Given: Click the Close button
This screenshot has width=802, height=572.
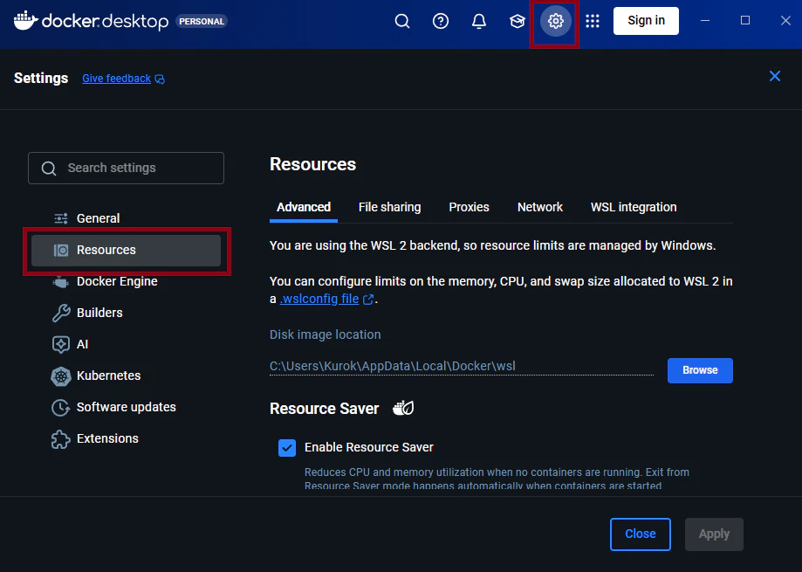Looking at the screenshot, I should [x=641, y=534].
